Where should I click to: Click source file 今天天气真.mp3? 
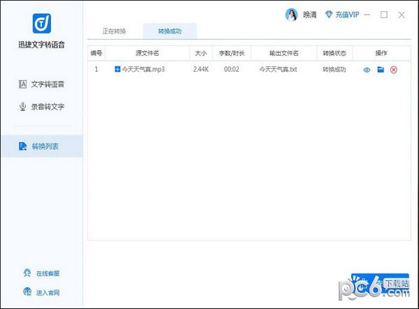click(x=143, y=69)
